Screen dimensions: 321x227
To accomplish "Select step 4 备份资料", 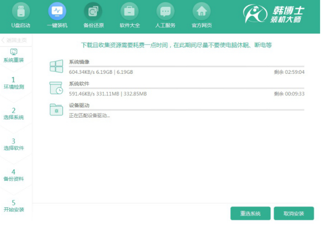I will tap(14, 175).
